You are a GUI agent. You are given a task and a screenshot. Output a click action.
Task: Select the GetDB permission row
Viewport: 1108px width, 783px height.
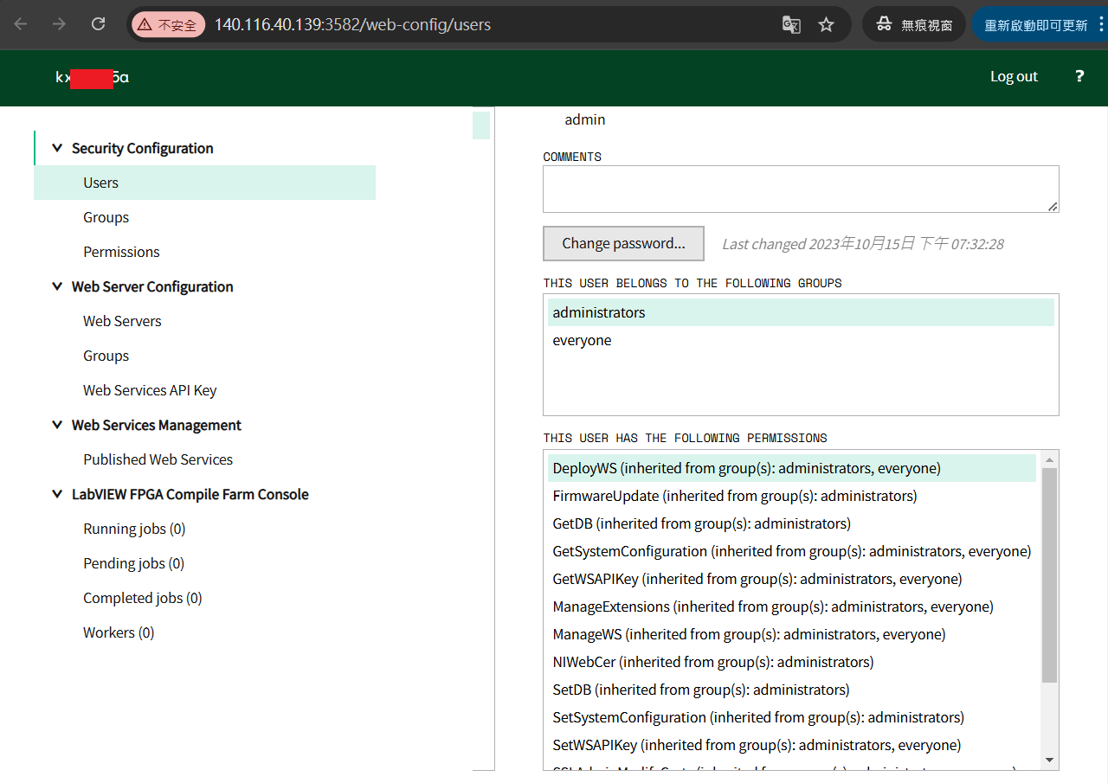792,523
